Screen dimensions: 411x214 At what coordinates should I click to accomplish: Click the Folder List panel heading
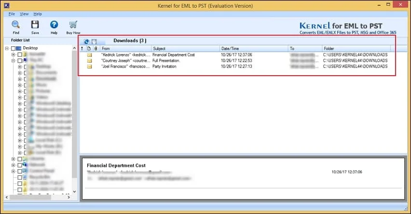(20, 40)
